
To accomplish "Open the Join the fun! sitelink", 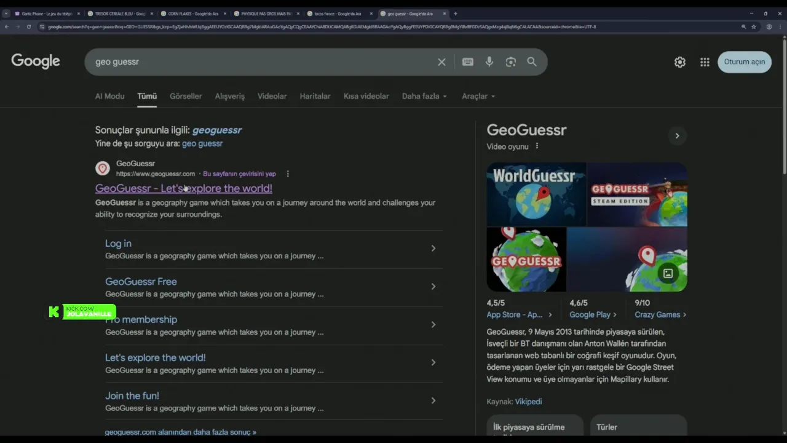I will point(132,396).
